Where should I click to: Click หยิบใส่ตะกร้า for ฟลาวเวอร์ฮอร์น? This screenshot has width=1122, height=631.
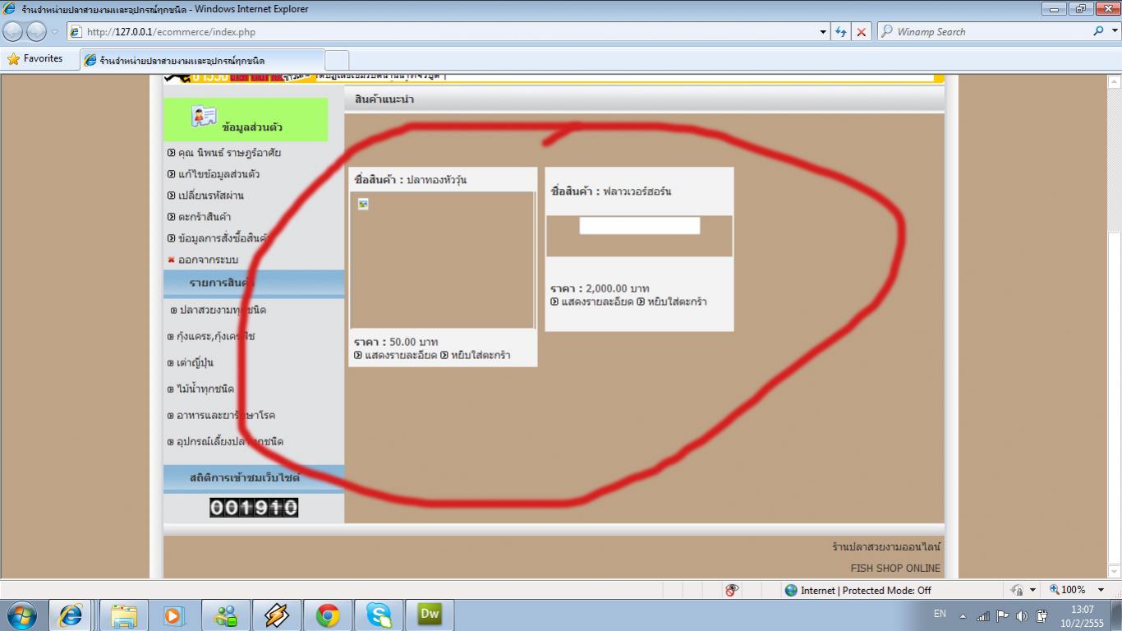click(x=677, y=302)
